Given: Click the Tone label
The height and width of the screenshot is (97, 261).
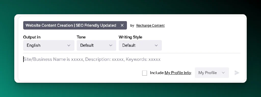Looking at the screenshot, I should point(81,37).
